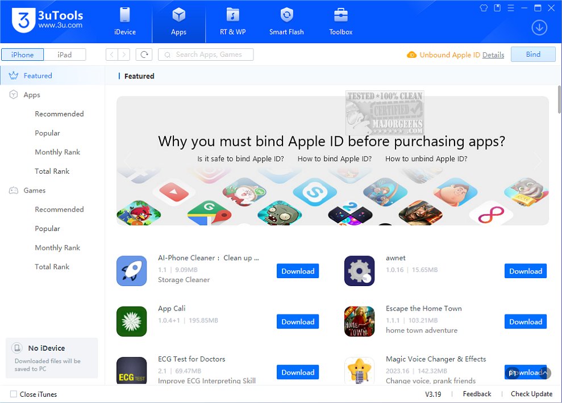Click the ECG Test for Doctors icon
Screen dimensions: 562x403
[x=131, y=371]
